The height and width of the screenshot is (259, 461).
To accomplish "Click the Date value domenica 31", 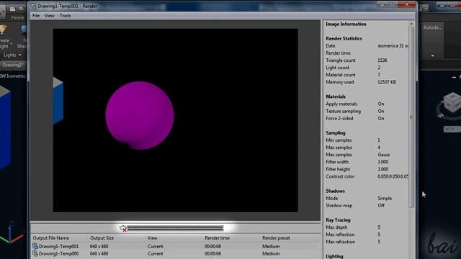I will click(x=393, y=46).
